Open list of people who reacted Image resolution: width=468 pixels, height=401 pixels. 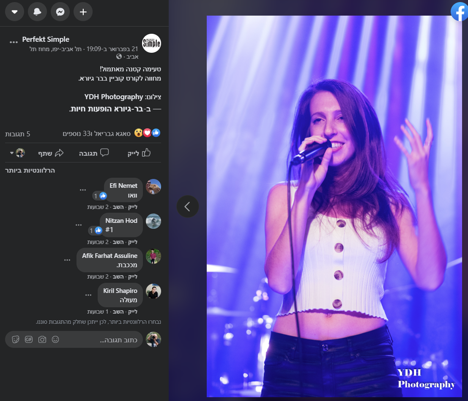point(97,134)
